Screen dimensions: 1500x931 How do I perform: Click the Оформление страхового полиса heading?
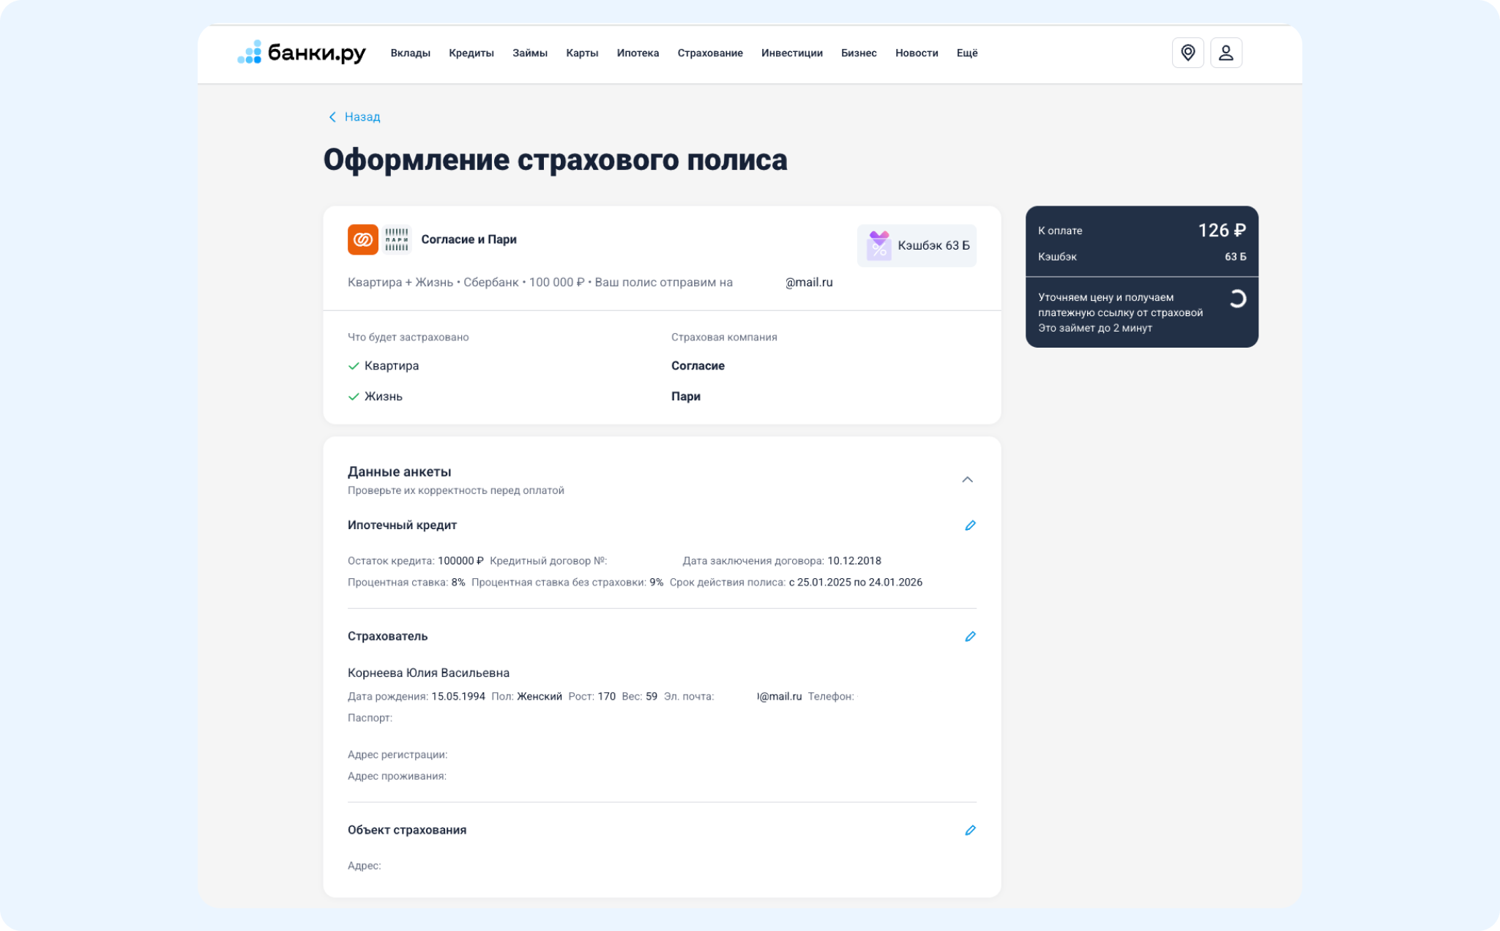pos(555,160)
